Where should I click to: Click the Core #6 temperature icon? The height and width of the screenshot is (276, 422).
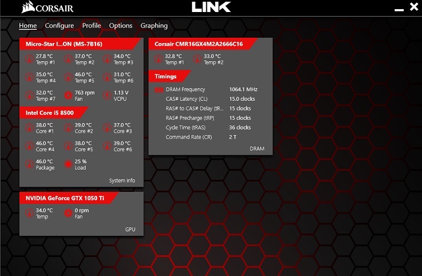[x=107, y=146]
